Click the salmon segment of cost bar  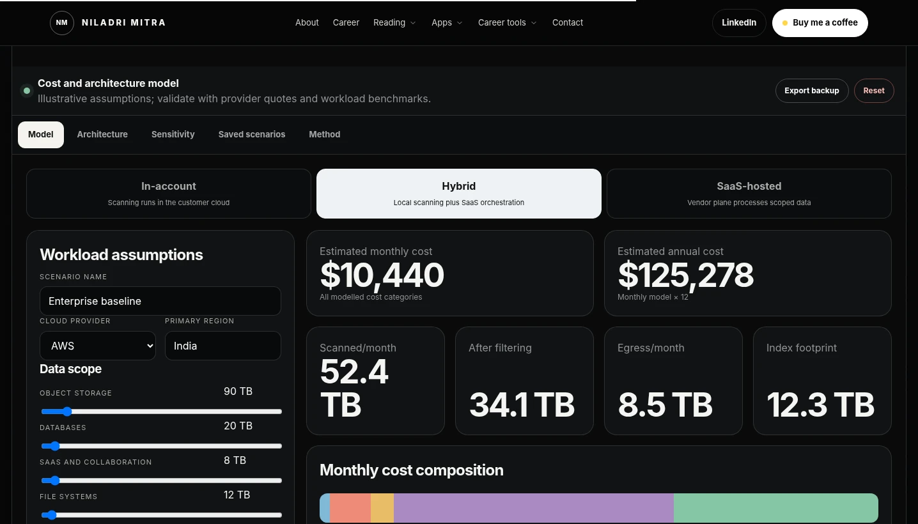click(x=350, y=508)
